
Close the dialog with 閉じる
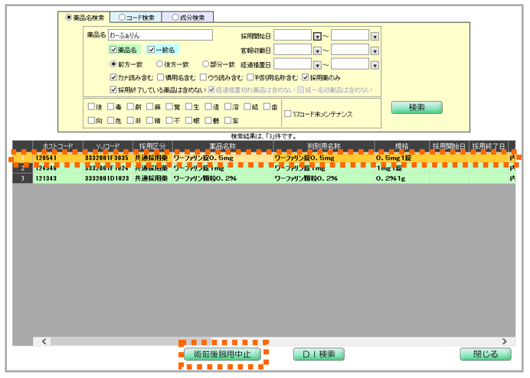click(x=485, y=354)
